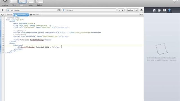Click the title Tutoriais PortilloDesign line
Viewport: 180px width, 101px height.
pos(33,40)
